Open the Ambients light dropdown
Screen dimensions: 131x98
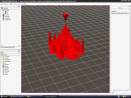128,14
